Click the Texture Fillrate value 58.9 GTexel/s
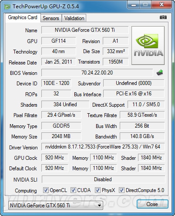 142,115
